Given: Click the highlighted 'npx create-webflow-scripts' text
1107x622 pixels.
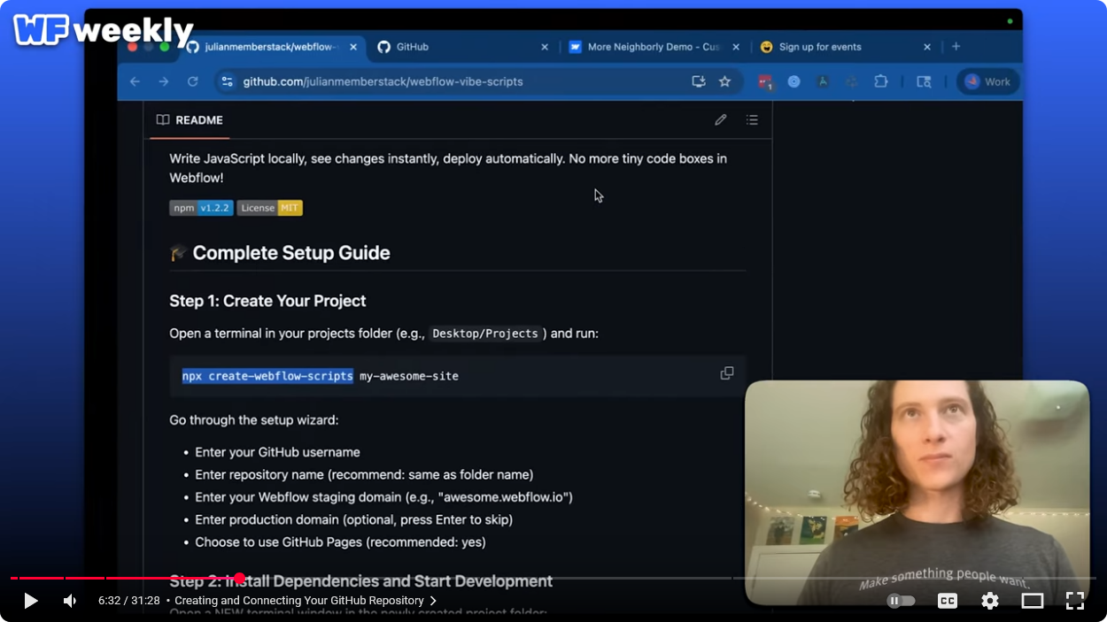Looking at the screenshot, I should [x=267, y=376].
